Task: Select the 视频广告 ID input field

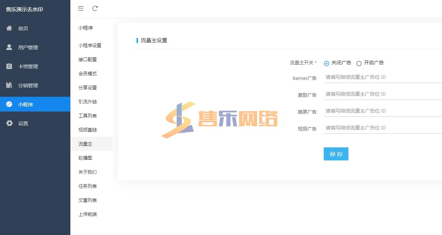Action: point(383,128)
